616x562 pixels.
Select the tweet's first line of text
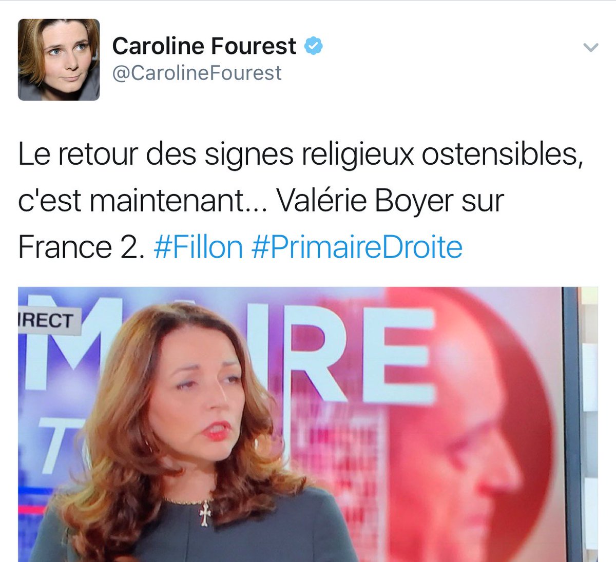coord(301,154)
